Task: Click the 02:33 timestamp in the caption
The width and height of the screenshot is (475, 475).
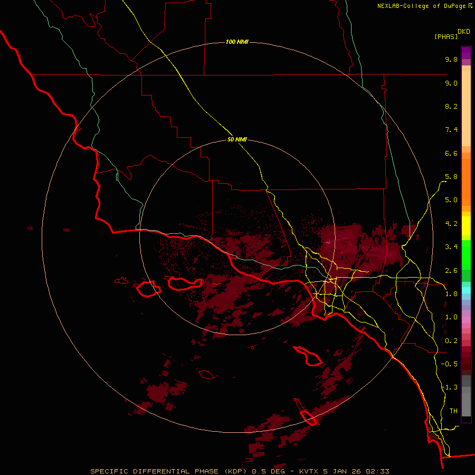Action: click(377, 471)
